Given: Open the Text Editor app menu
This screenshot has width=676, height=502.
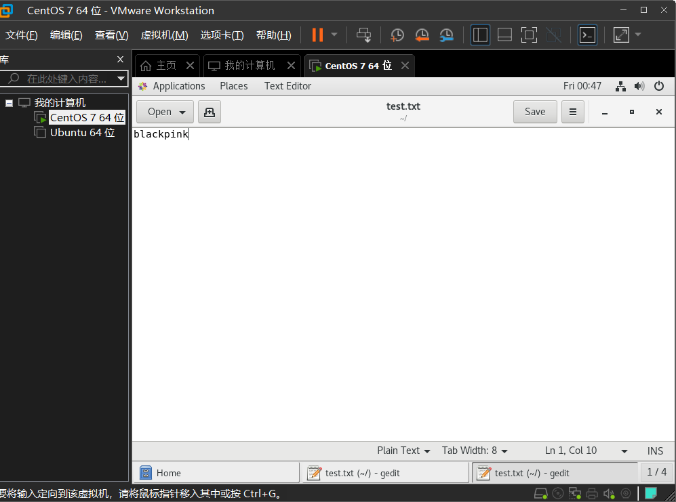Looking at the screenshot, I should point(287,86).
